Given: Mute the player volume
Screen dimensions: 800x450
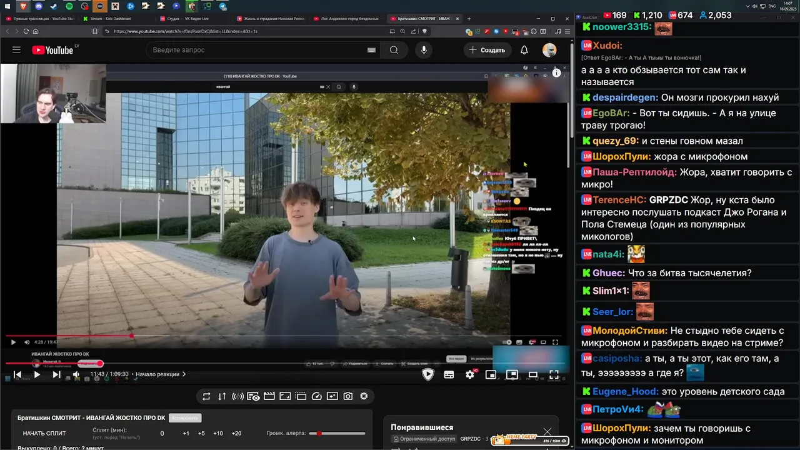Looking at the screenshot, I should point(76,374).
